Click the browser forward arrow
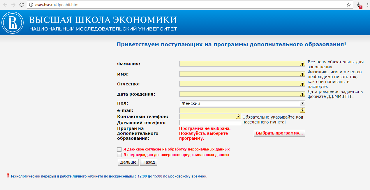Image resolution: width=370 pixels, height=190 pixels. 13,5
